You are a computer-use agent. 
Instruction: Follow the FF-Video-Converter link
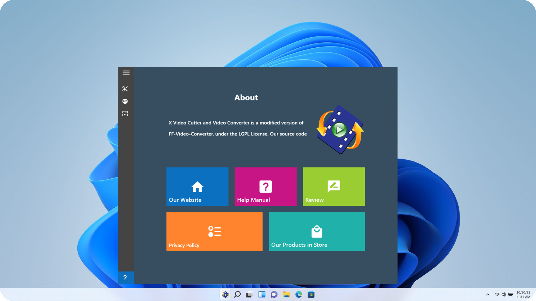[191, 134]
